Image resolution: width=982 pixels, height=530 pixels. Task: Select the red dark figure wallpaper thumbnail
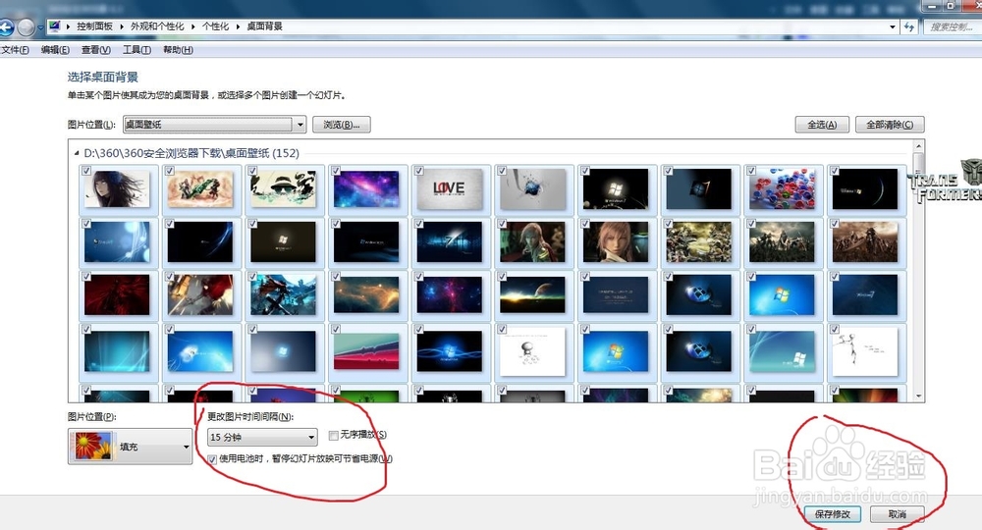click(117, 294)
